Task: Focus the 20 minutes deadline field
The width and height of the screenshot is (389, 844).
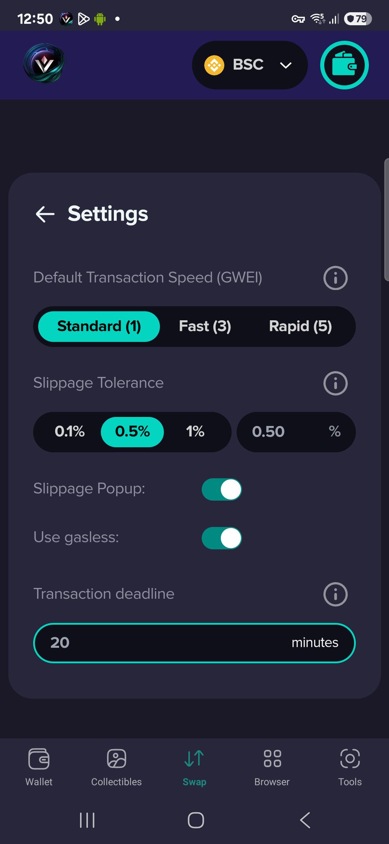Action: 194,643
